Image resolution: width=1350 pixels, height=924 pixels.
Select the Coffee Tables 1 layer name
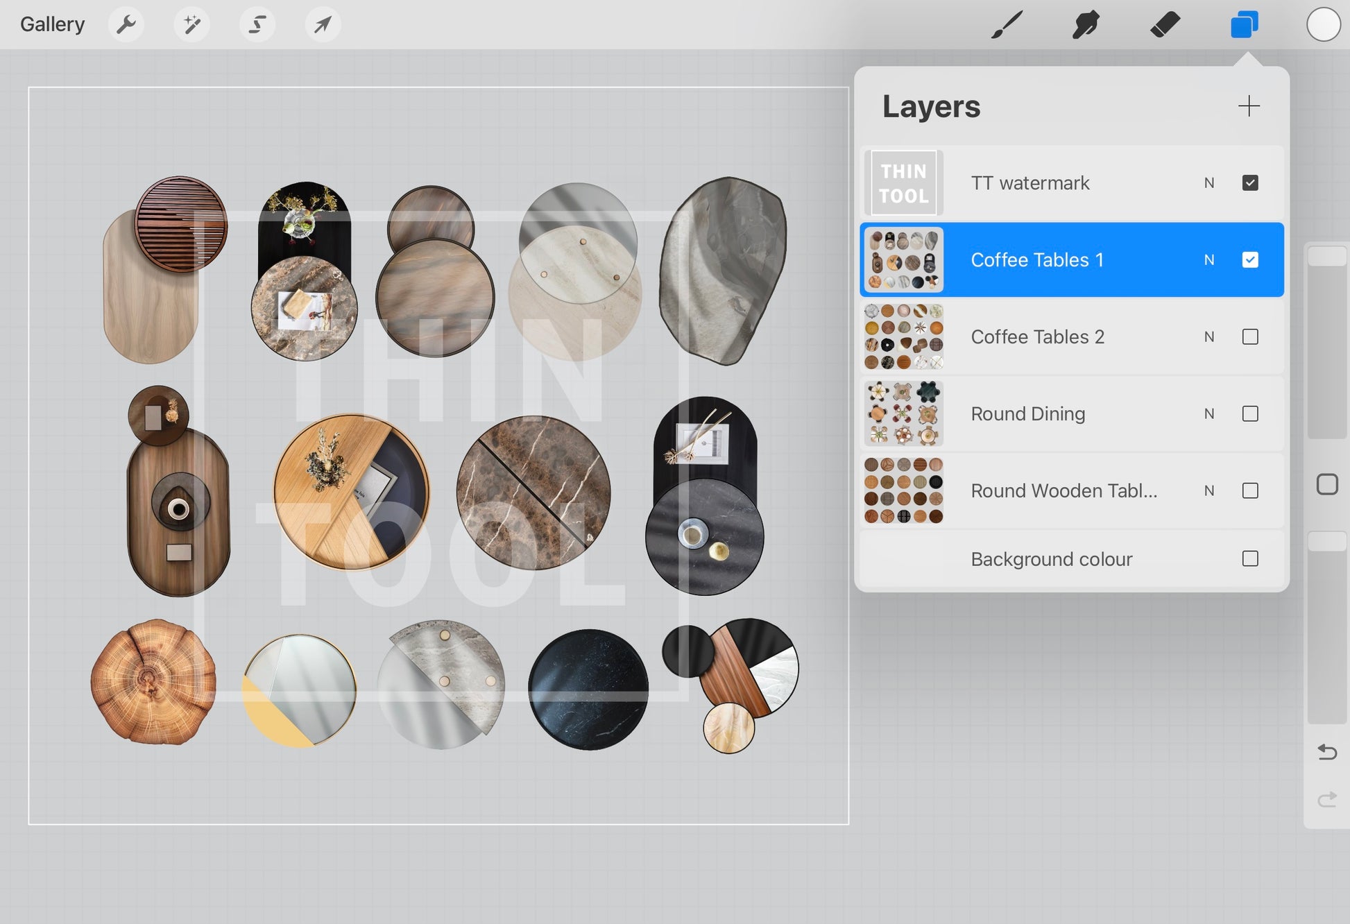[1037, 260]
